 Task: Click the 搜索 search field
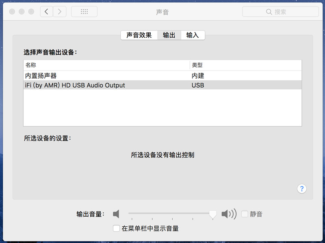280,12
